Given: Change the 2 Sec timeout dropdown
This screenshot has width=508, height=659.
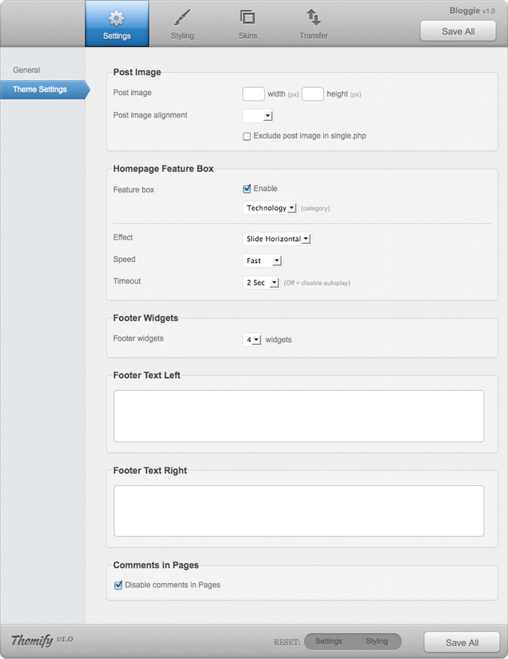Looking at the screenshot, I should point(261,282).
